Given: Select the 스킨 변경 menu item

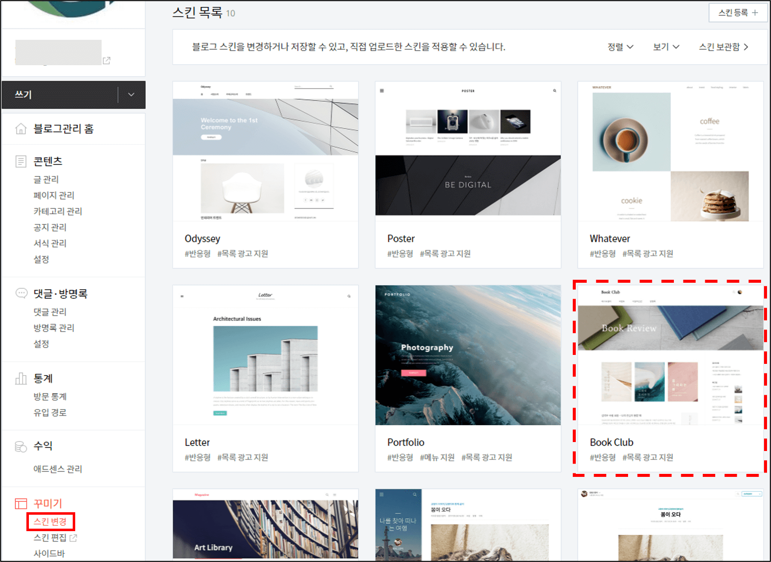Looking at the screenshot, I should pyautogui.click(x=50, y=521).
